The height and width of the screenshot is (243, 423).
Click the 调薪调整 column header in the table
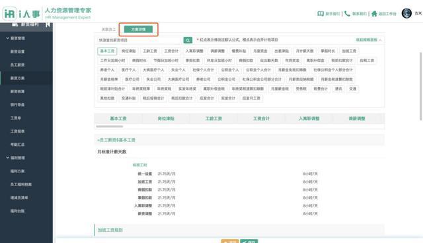point(357,119)
